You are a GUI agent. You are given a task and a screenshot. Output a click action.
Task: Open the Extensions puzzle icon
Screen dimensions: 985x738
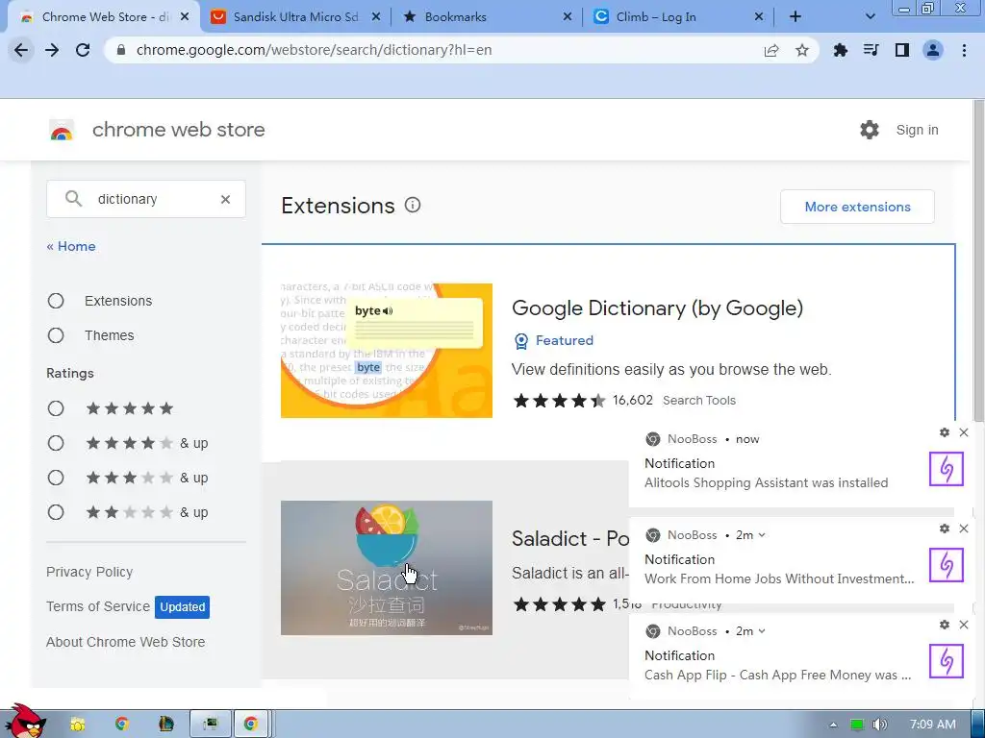click(841, 50)
